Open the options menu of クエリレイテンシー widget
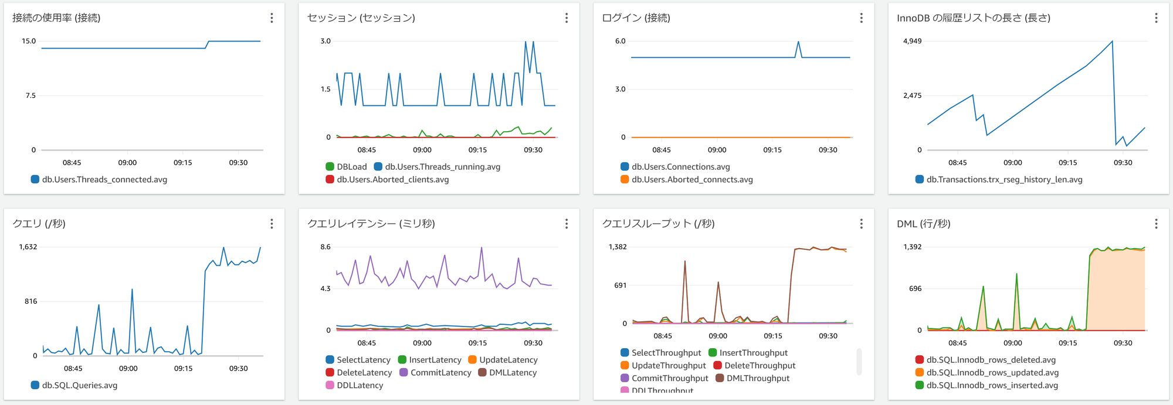The height and width of the screenshot is (405, 1173). pyautogui.click(x=567, y=224)
